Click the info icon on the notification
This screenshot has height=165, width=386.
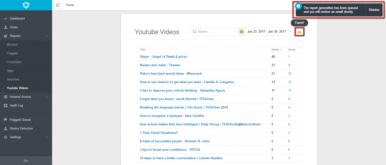[298, 5]
